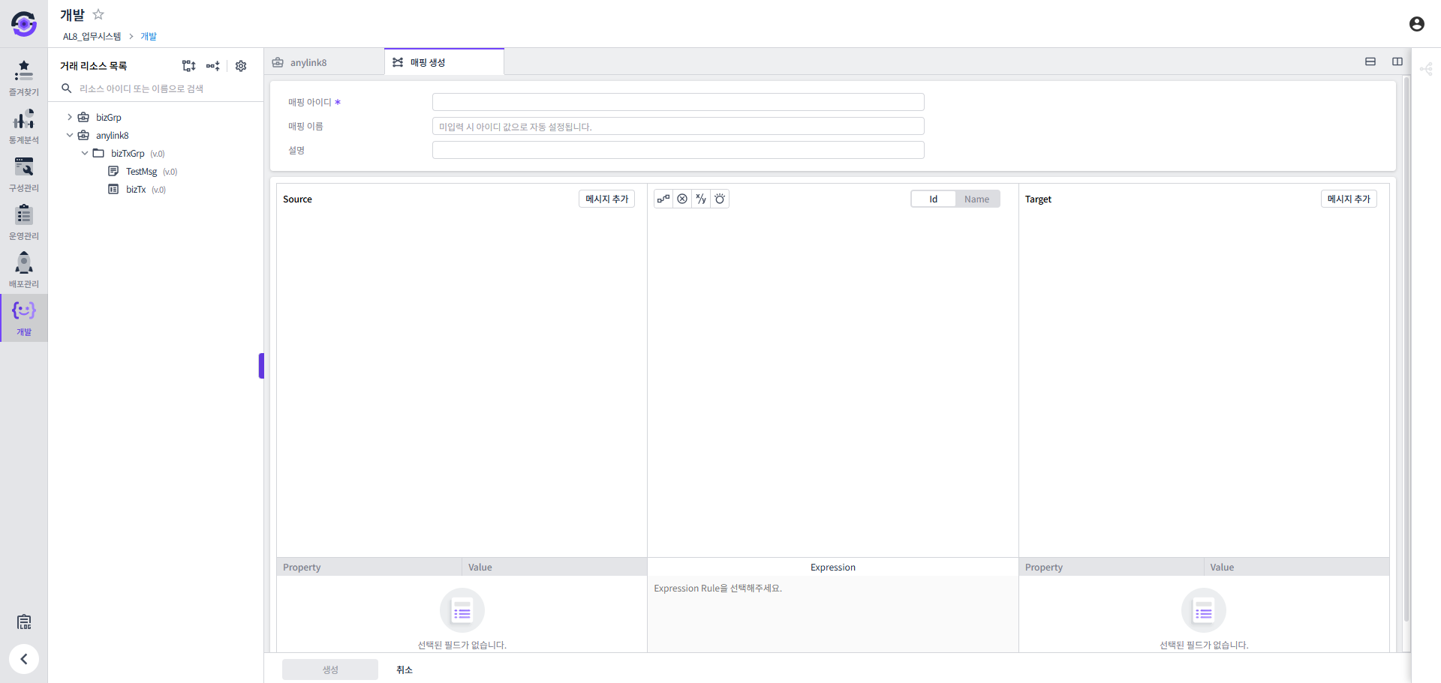Click the 거래 리소스 목록 panel title
Image resolution: width=1441 pixels, height=683 pixels.
click(94, 66)
